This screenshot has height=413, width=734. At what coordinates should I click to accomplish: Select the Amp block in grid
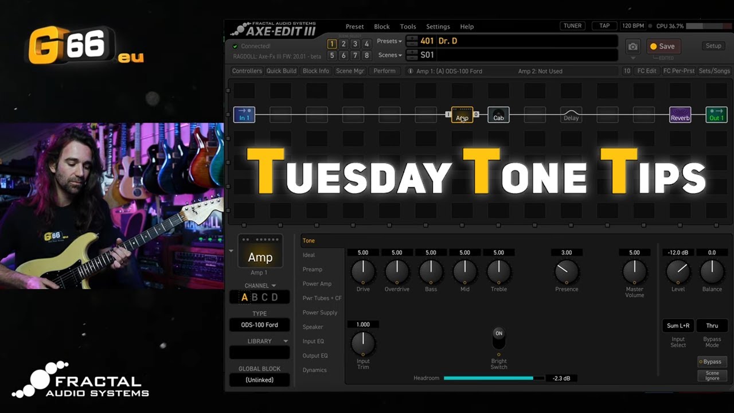coord(462,115)
